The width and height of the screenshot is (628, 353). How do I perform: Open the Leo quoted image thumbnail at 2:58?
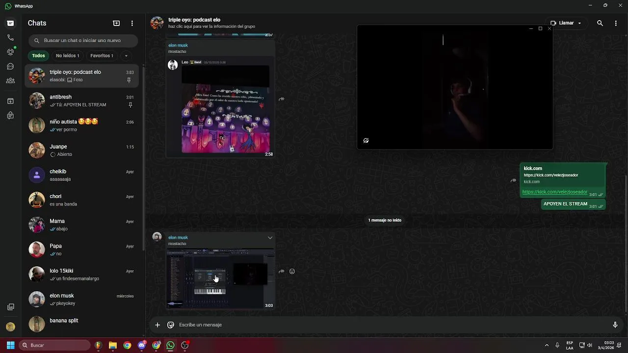[225, 109]
